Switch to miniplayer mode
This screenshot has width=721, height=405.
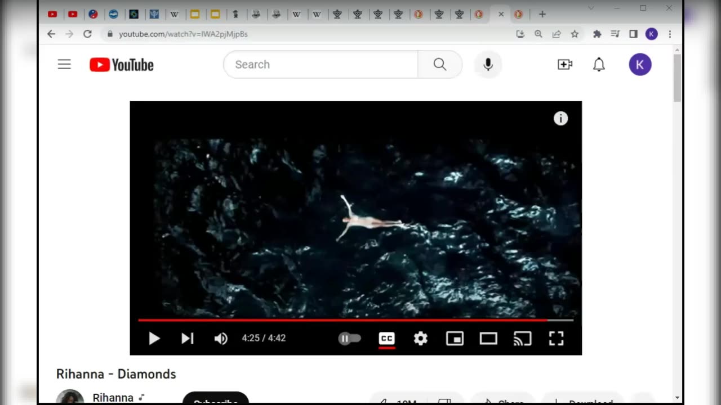click(x=455, y=338)
